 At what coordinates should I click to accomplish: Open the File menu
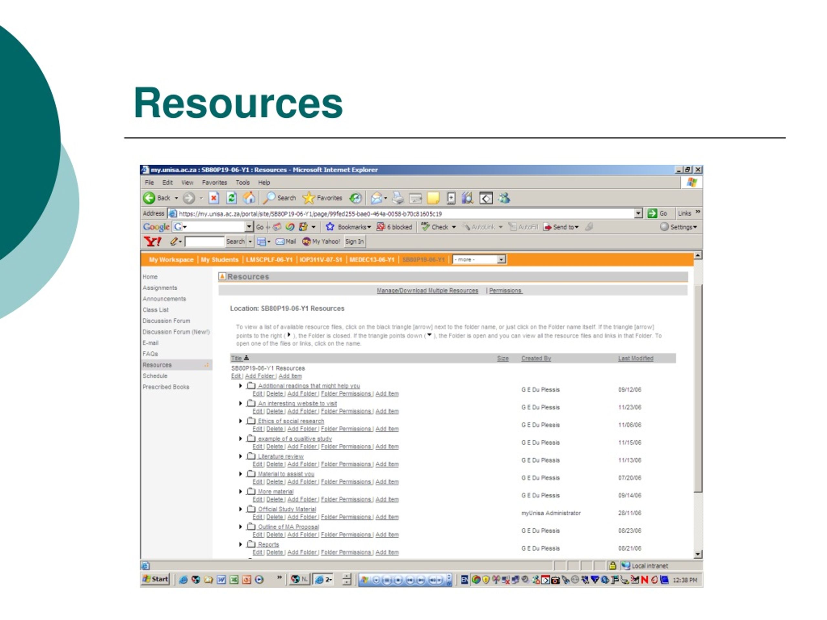(149, 182)
